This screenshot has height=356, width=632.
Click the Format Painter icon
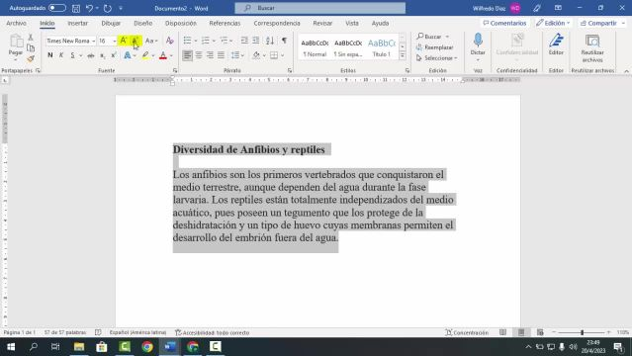coord(31,59)
